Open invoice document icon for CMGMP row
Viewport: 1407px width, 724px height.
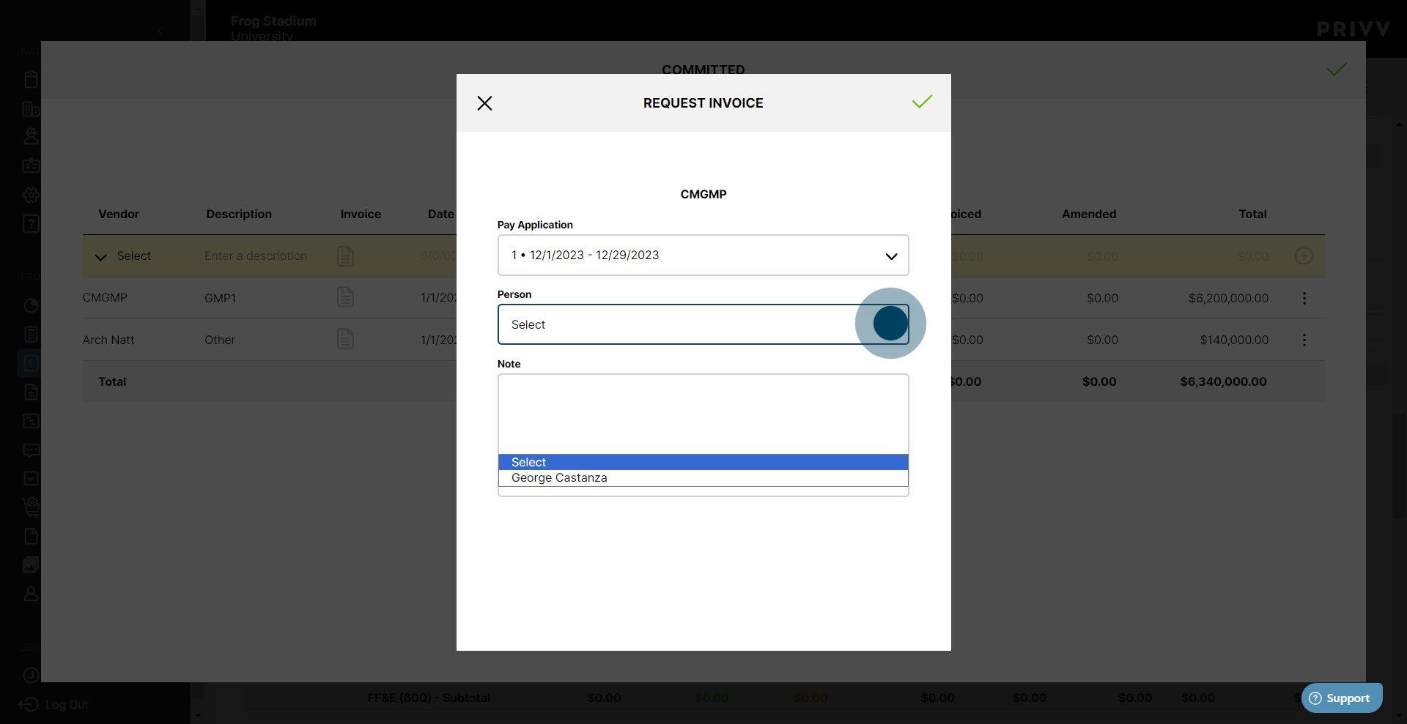pos(345,298)
